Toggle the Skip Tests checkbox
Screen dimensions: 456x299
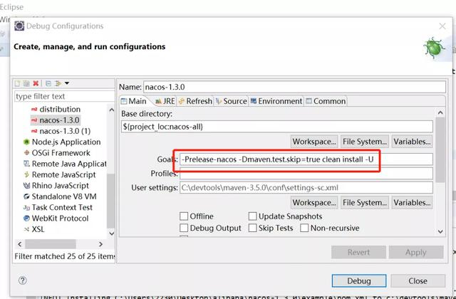(253, 228)
